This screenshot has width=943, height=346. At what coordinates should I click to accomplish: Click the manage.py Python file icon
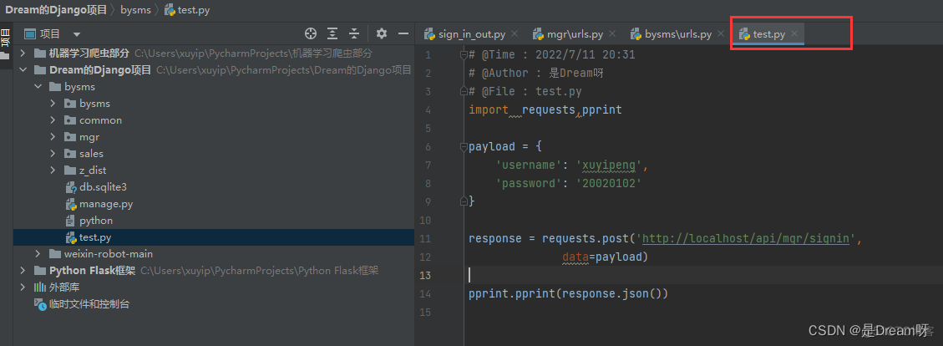pyautogui.click(x=70, y=204)
